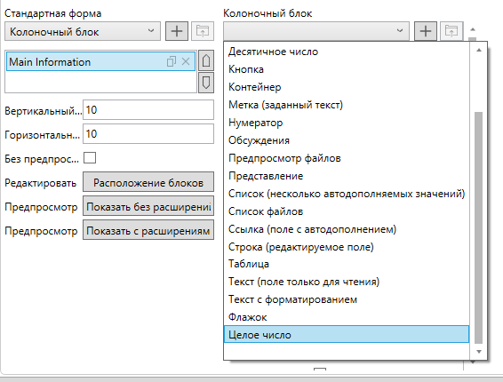Choose Флажок in the dropdown list
Image resolution: width=503 pixels, height=382 pixels.
click(347, 317)
